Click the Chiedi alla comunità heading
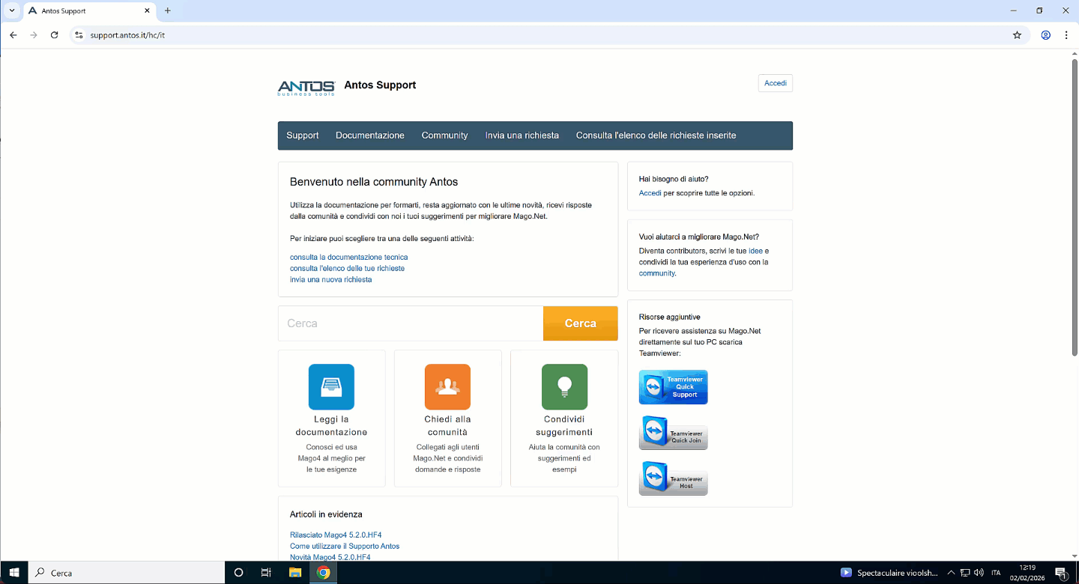Viewport: 1079px width, 584px height. click(447, 425)
